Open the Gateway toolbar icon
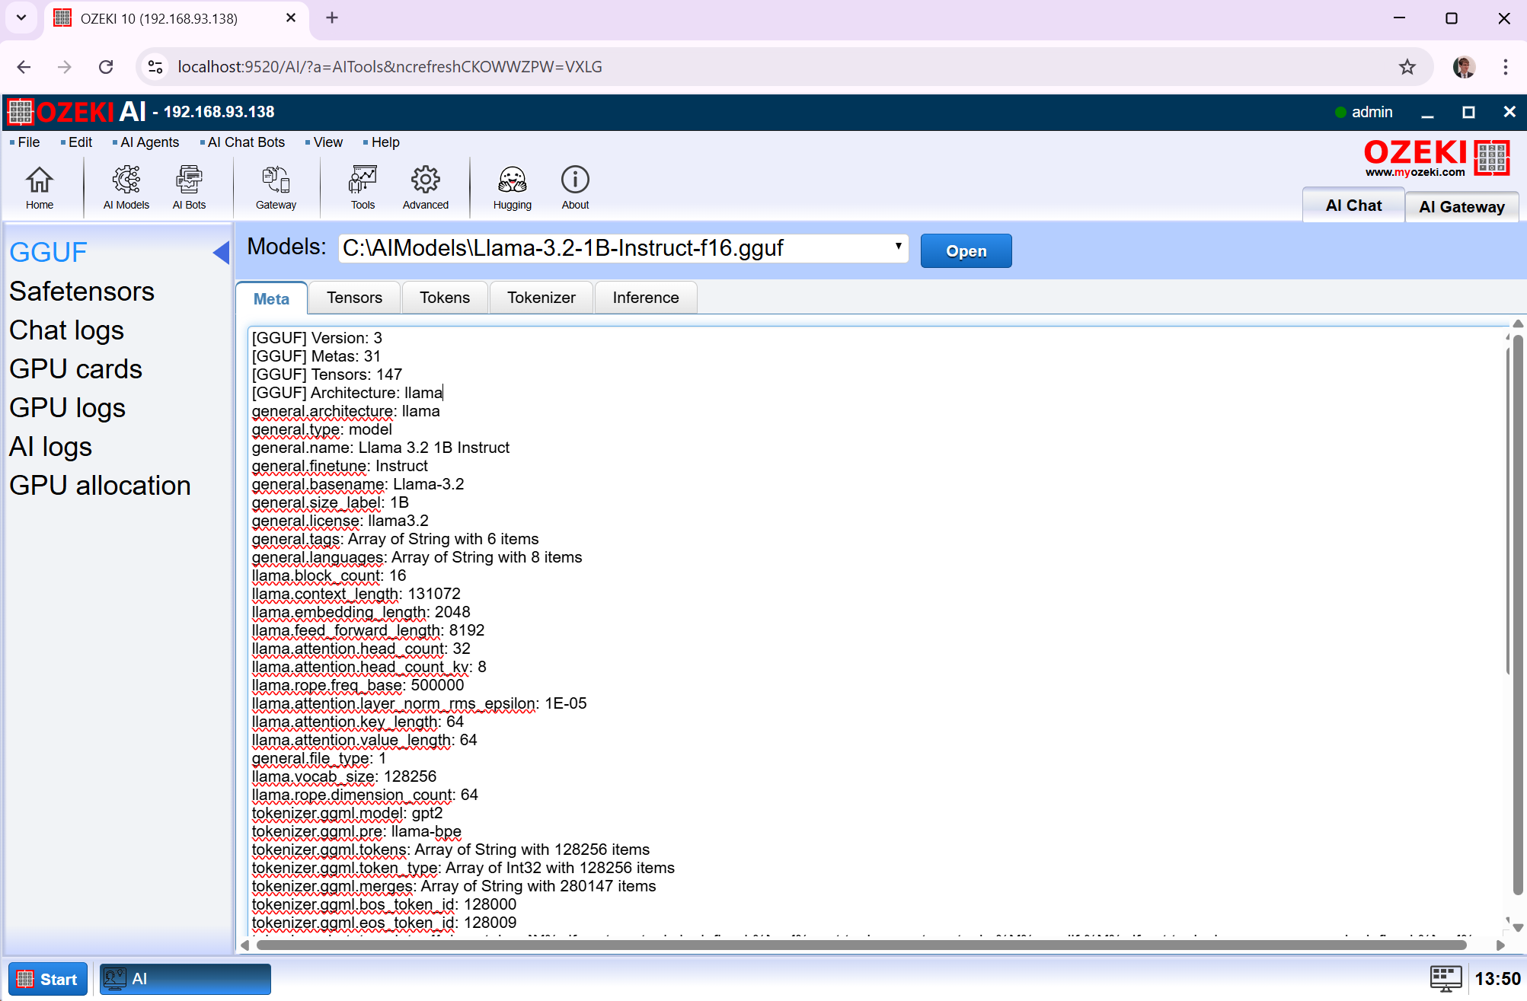The width and height of the screenshot is (1527, 1001). point(276,187)
